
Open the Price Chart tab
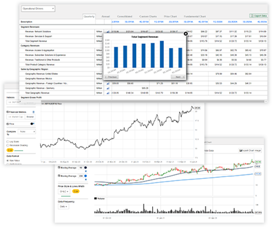[170, 16]
